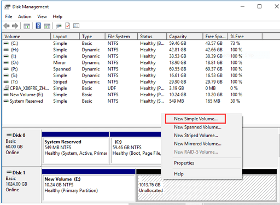
Task: Select the New Volume (E:) drive icon
Action: pos(6,95)
